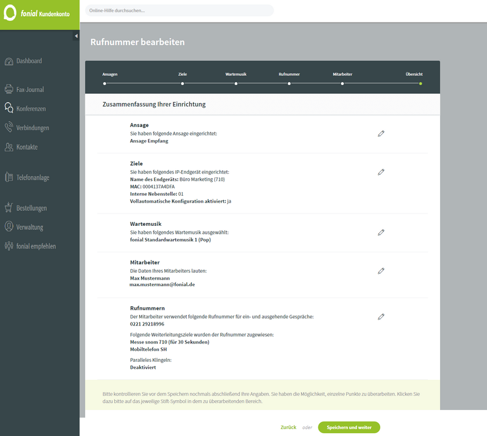Screen dimensions: 487x436
Task: Go to Konferenzen menu entry
Action: [x=31, y=109]
